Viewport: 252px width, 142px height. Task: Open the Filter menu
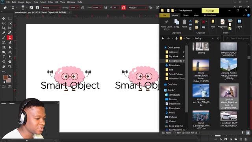coord(51,2)
